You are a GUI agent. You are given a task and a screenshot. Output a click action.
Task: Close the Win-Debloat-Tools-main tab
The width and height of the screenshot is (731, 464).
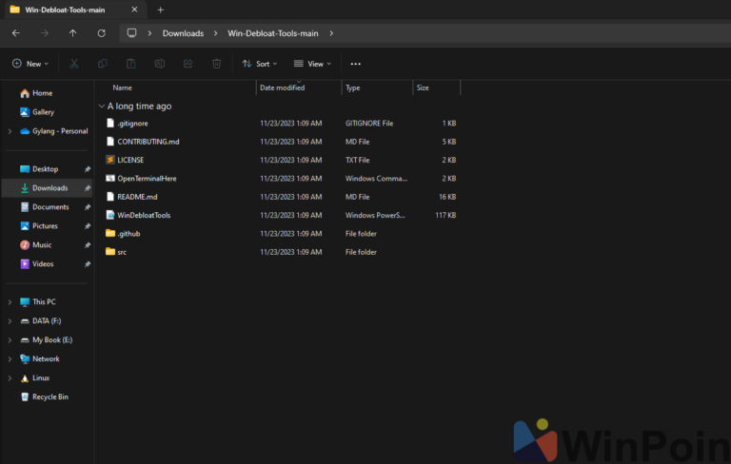pos(134,10)
